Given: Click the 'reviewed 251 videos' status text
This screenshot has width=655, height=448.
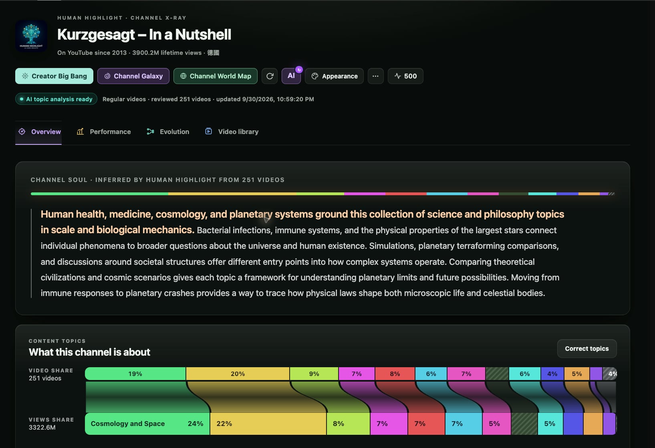Looking at the screenshot, I should tap(181, 99).
